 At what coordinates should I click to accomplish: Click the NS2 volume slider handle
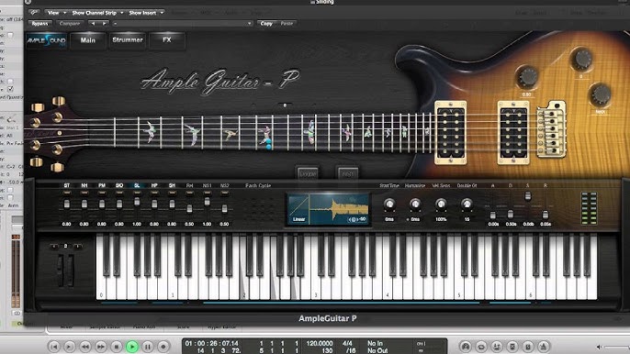(x=225, y=208)
